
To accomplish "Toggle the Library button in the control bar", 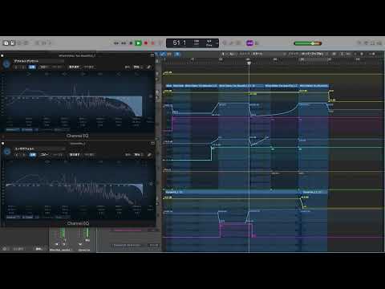I will (6, 43).
